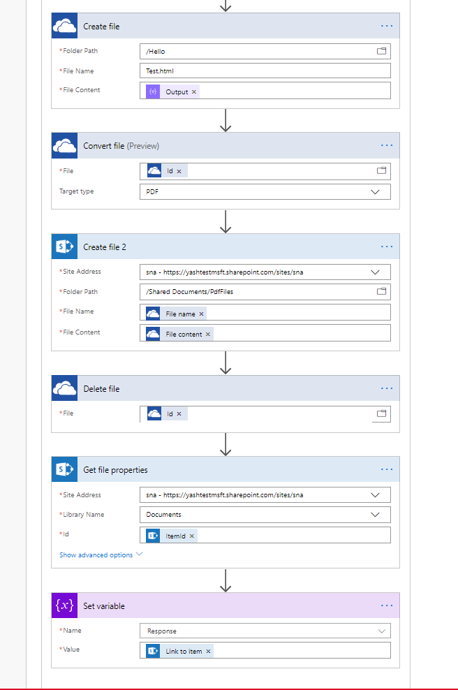Collapse the Create file 2 header
Viewport: 458px width, 690px height.
226,247
